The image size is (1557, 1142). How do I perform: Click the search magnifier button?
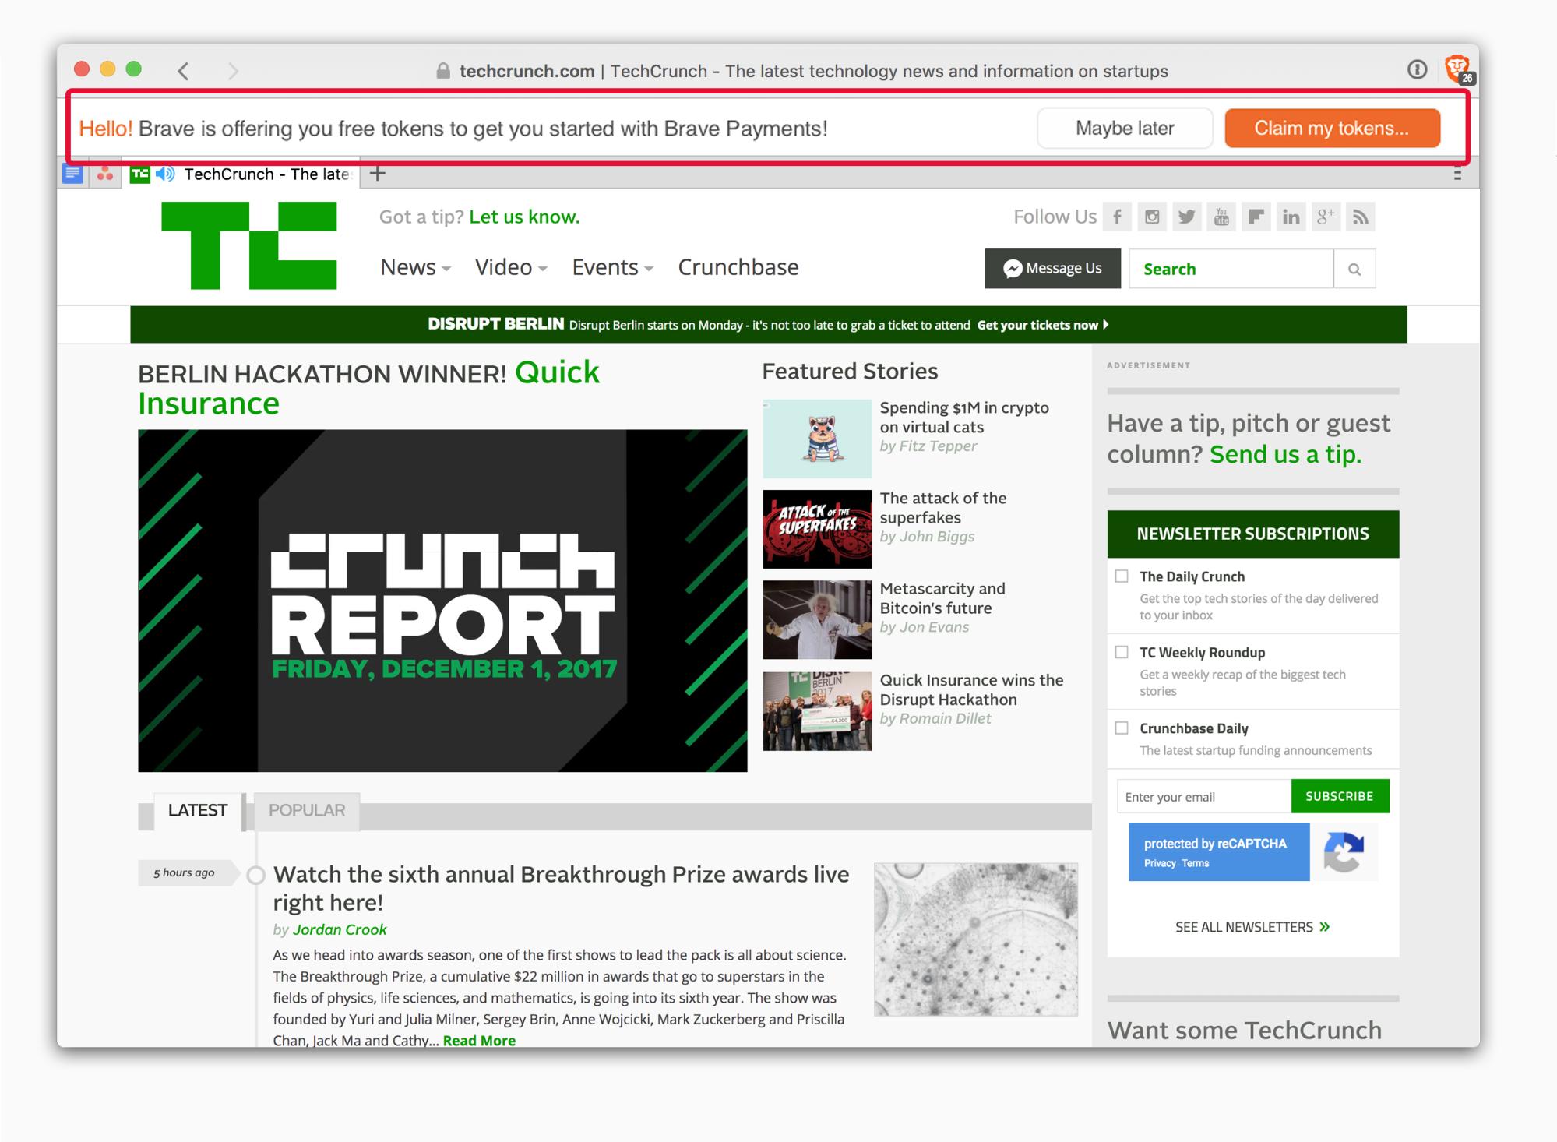point(1354,269)
